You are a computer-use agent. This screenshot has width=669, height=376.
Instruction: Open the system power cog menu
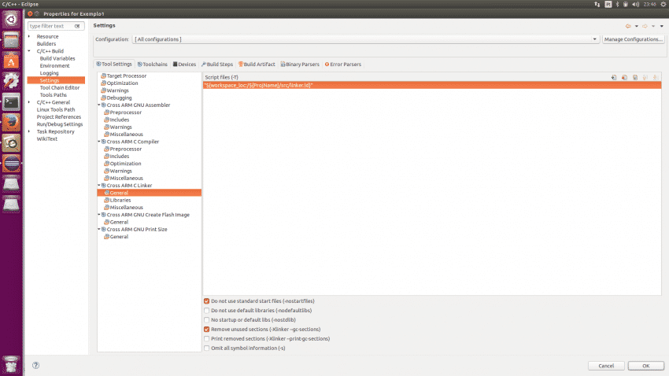coord(663,4)
